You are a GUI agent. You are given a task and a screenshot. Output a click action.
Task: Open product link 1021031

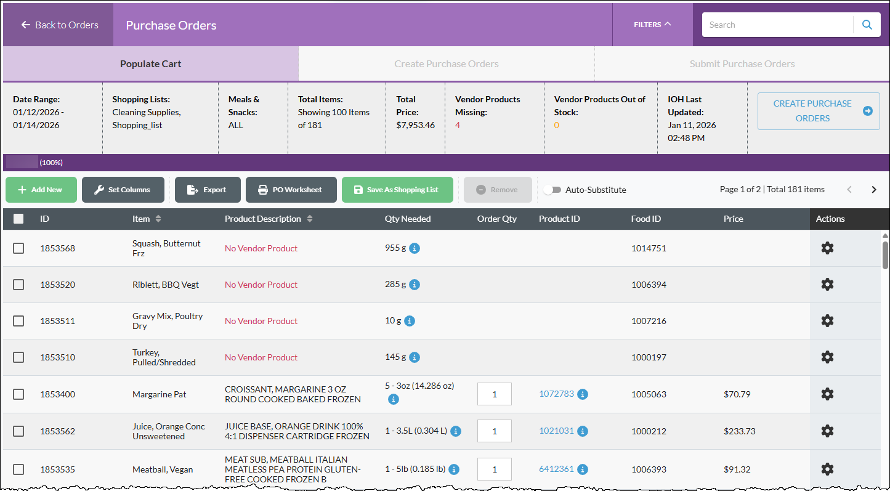556,431
